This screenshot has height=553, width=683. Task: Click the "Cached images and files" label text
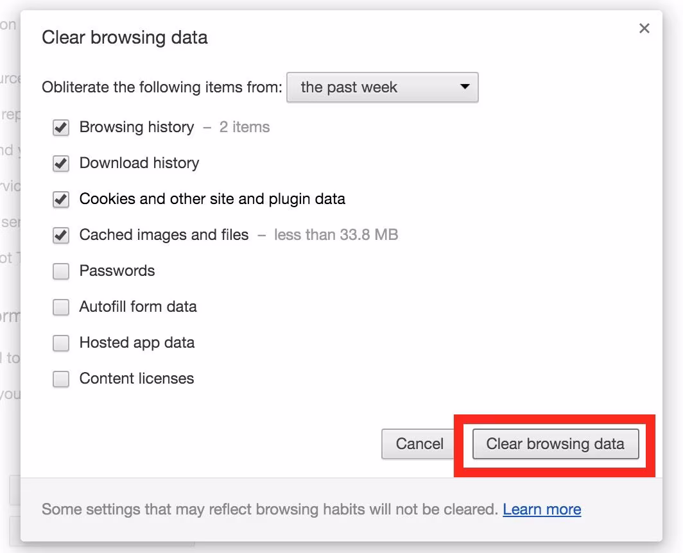(164, 235)
